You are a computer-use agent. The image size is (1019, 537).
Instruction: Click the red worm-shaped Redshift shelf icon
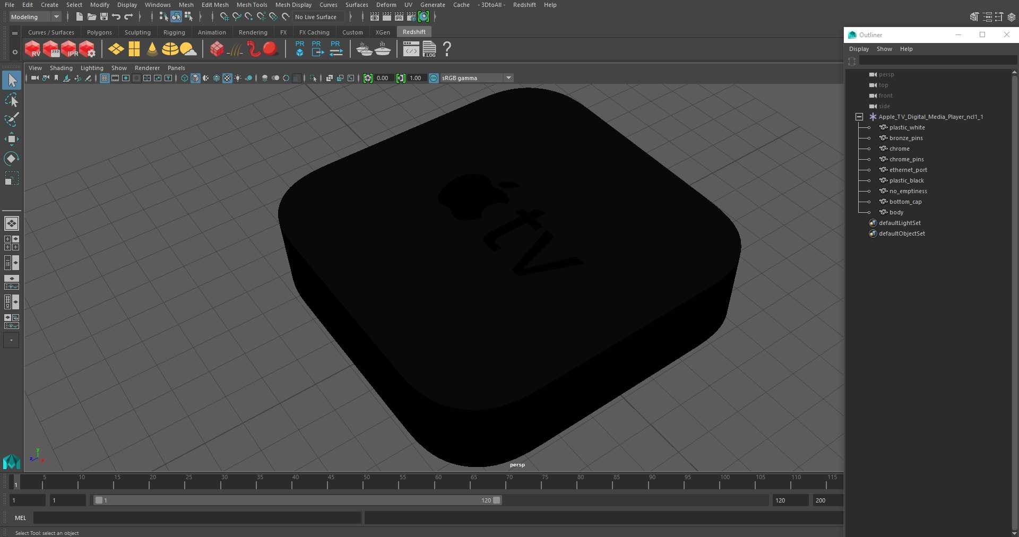pyautogui.click(x=254, y=49)
